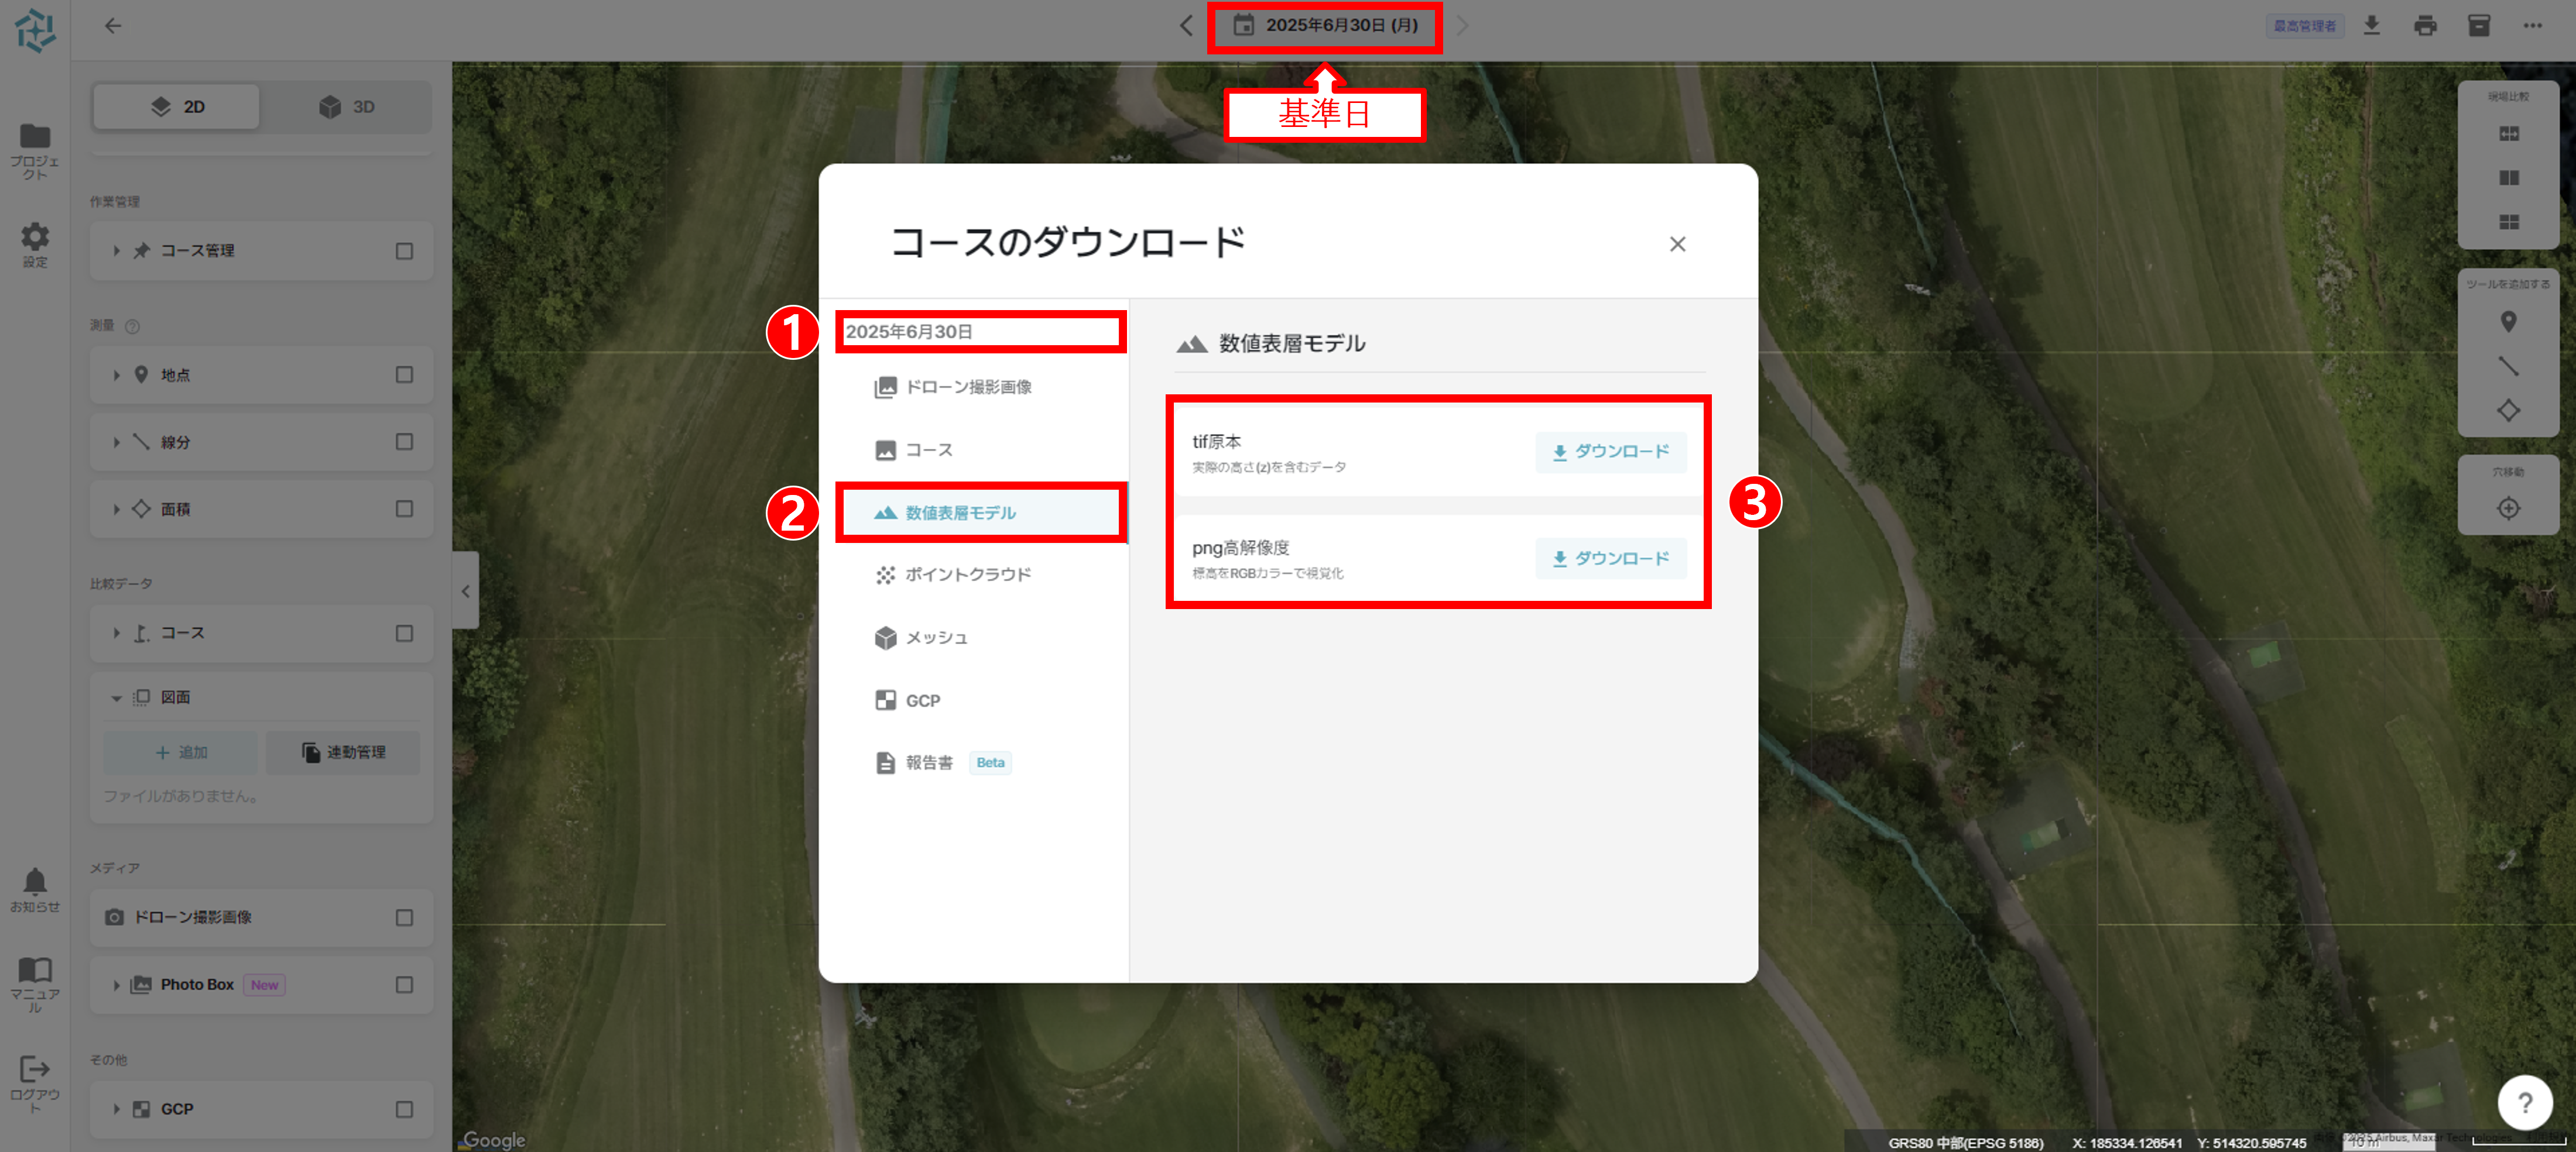The image size is (2576, 1152).
Task: Select the diamond area tool on right panel
Action: tap(2508, 411)
